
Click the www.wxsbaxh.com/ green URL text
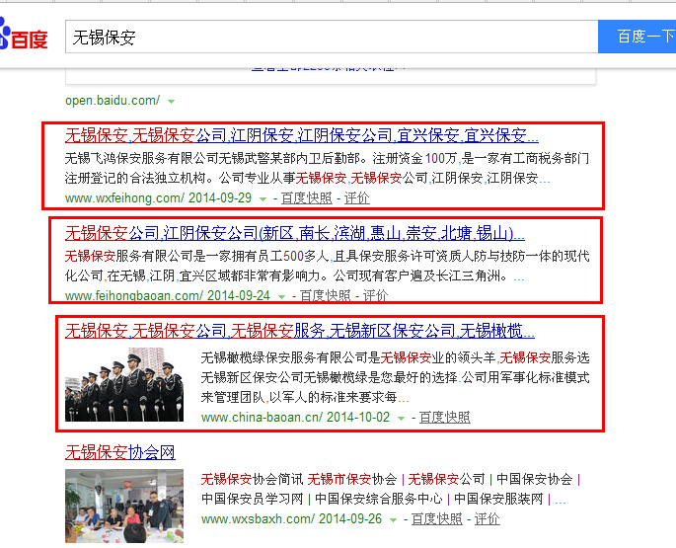coord(258,519)
